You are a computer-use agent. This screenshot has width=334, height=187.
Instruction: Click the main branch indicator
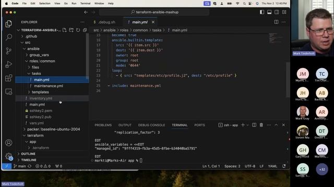tap(20, 166)
